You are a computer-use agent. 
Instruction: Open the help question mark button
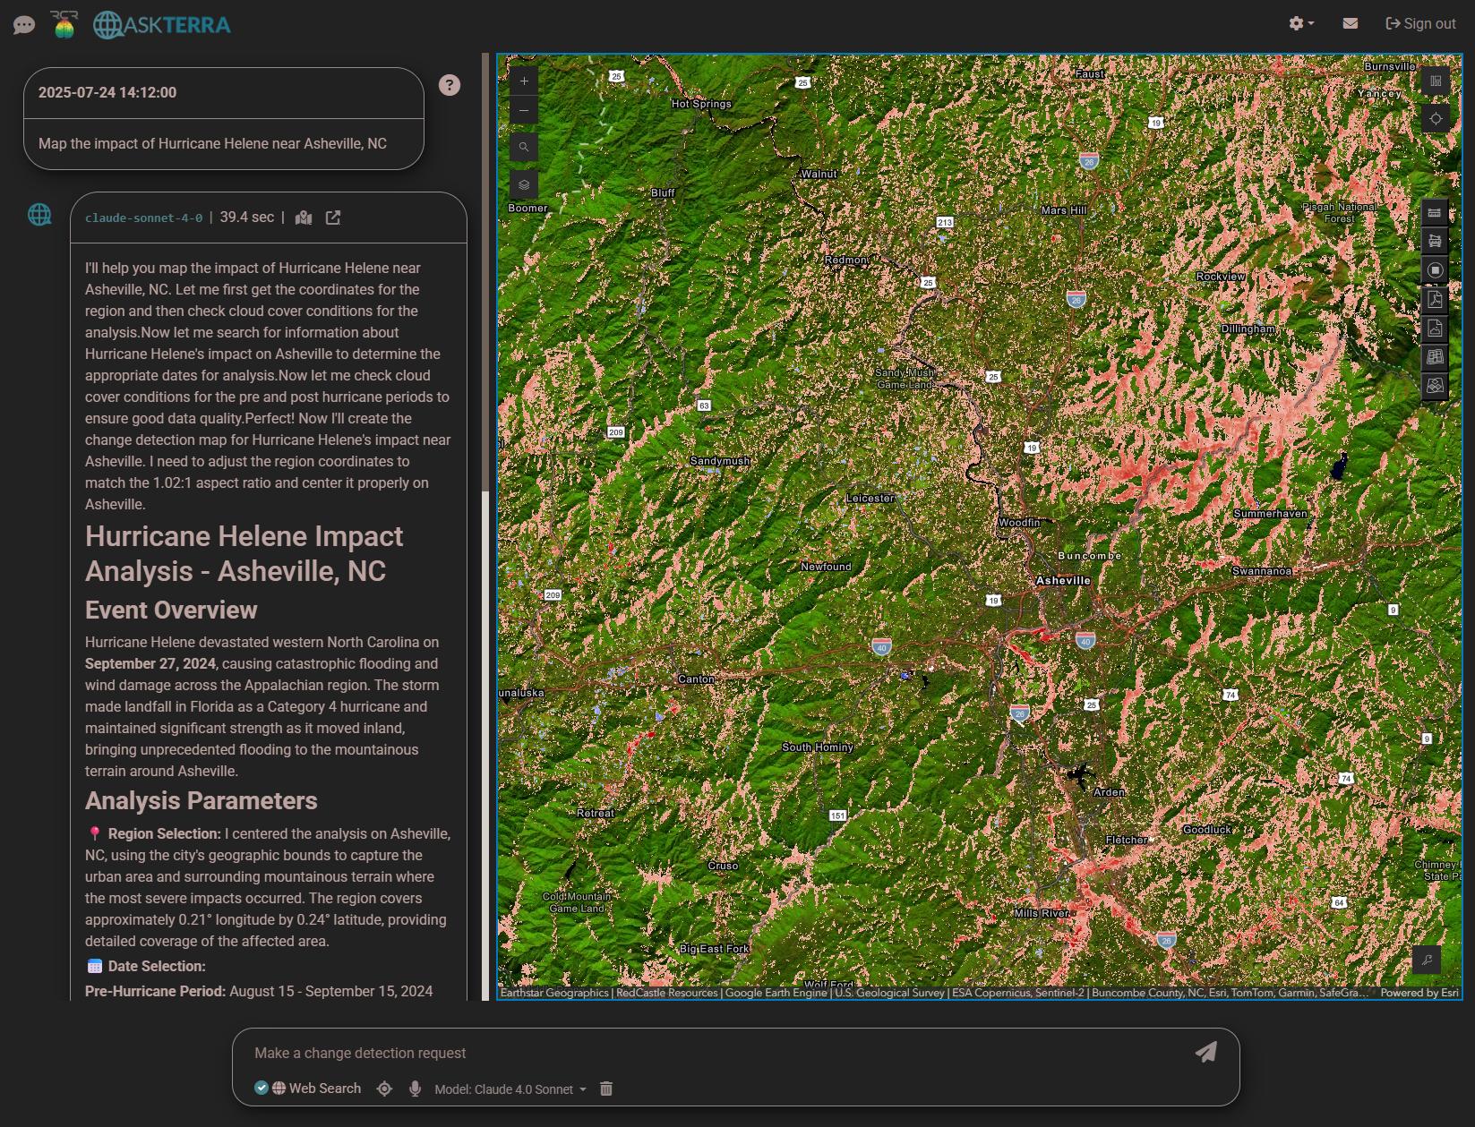[449, 85]
